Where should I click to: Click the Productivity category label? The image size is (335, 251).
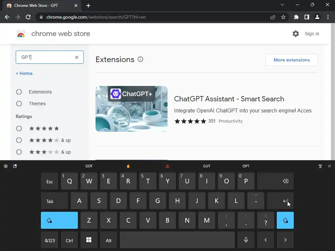coord(231,121)
